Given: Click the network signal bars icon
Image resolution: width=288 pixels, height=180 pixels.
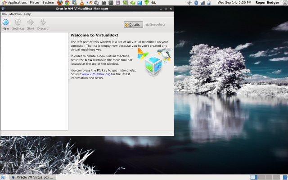Looking at the screenshot, I should 202,3.
